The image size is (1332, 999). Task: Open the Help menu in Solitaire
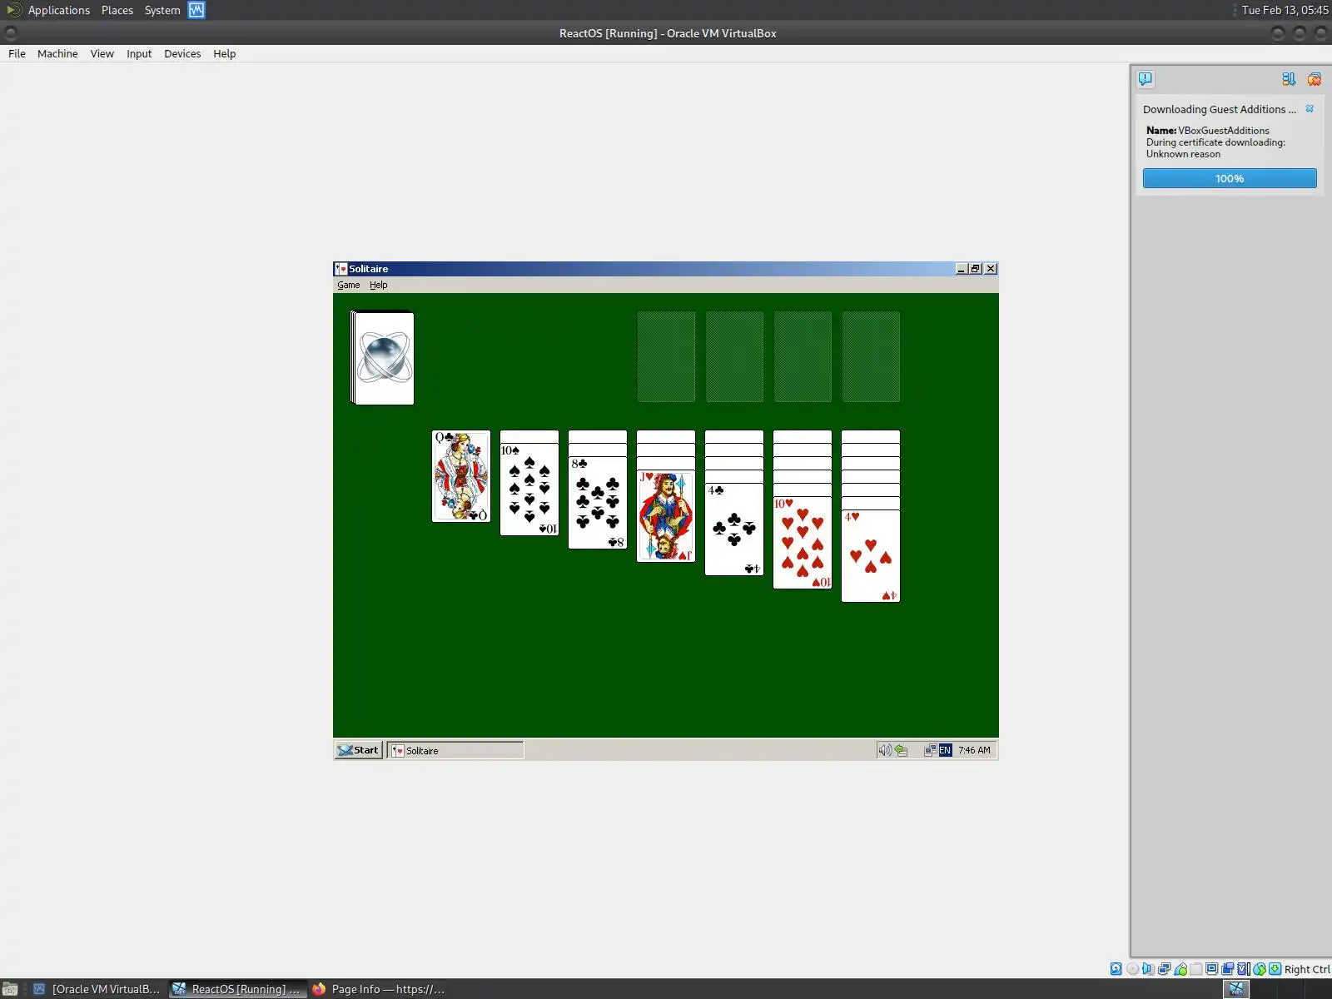pyautogui.click(x=379, y=285)
